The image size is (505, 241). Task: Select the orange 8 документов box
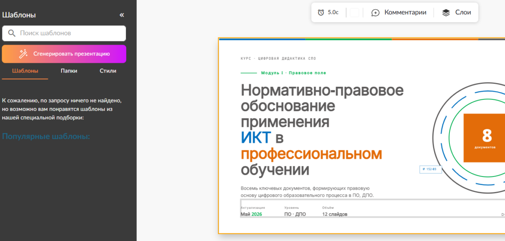coord(484,138)
